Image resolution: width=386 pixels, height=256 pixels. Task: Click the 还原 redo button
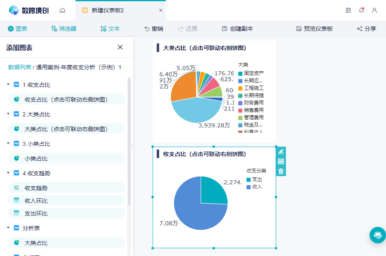point(188,29)
